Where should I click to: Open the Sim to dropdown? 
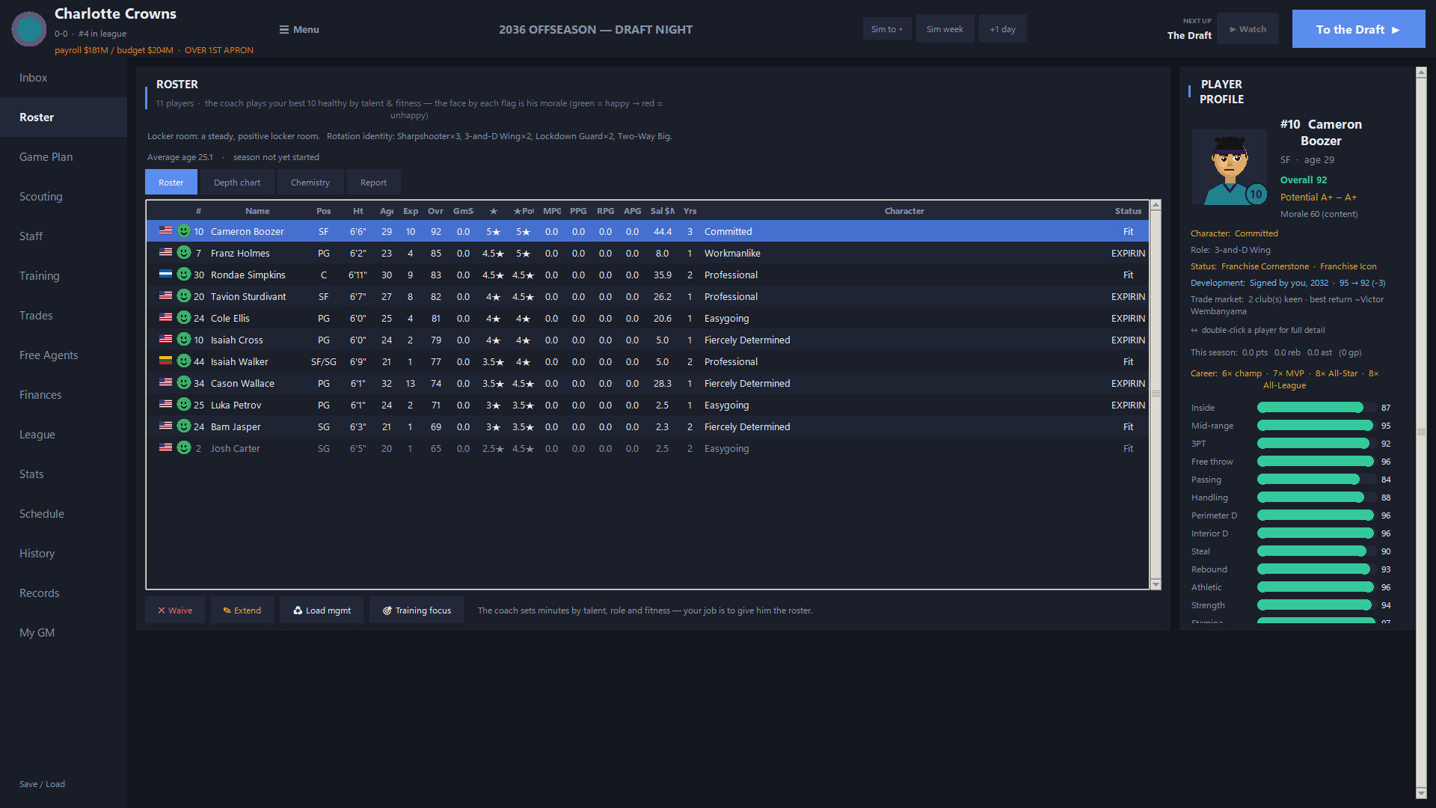[x=887, y=29]
